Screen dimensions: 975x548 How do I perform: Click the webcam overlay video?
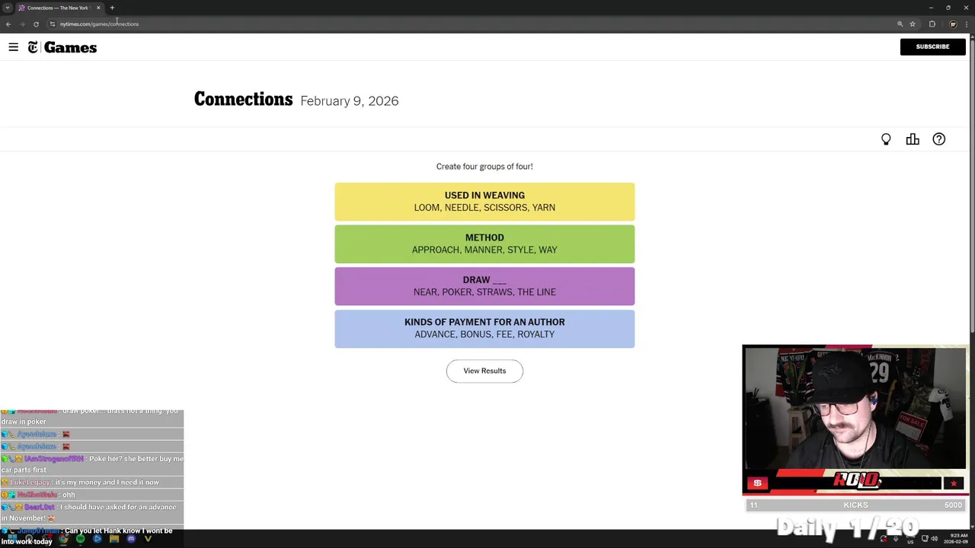pyautogui.click(x=855, y=408)
